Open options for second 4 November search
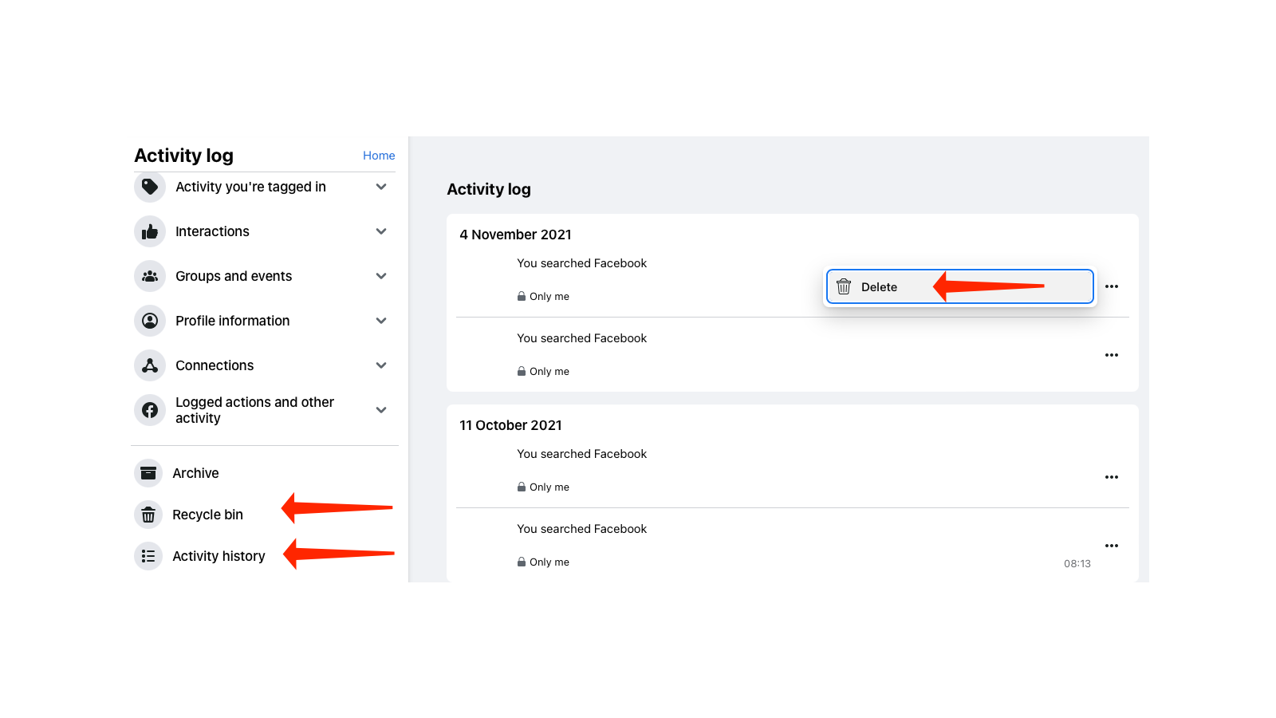 pyautogui.click(x=1112, y=355)
